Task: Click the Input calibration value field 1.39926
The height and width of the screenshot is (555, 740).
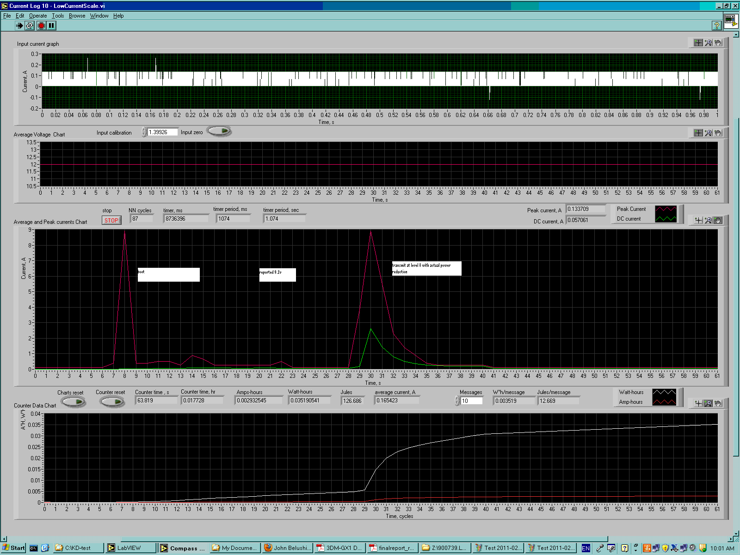Action: click(162, 132)
